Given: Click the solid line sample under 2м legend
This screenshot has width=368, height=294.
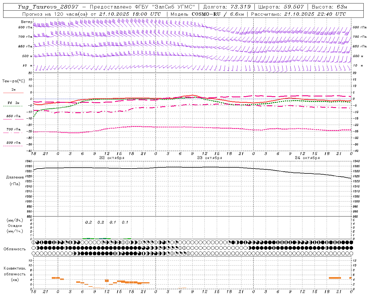Looking at the screenshot, I should [13, 93].
